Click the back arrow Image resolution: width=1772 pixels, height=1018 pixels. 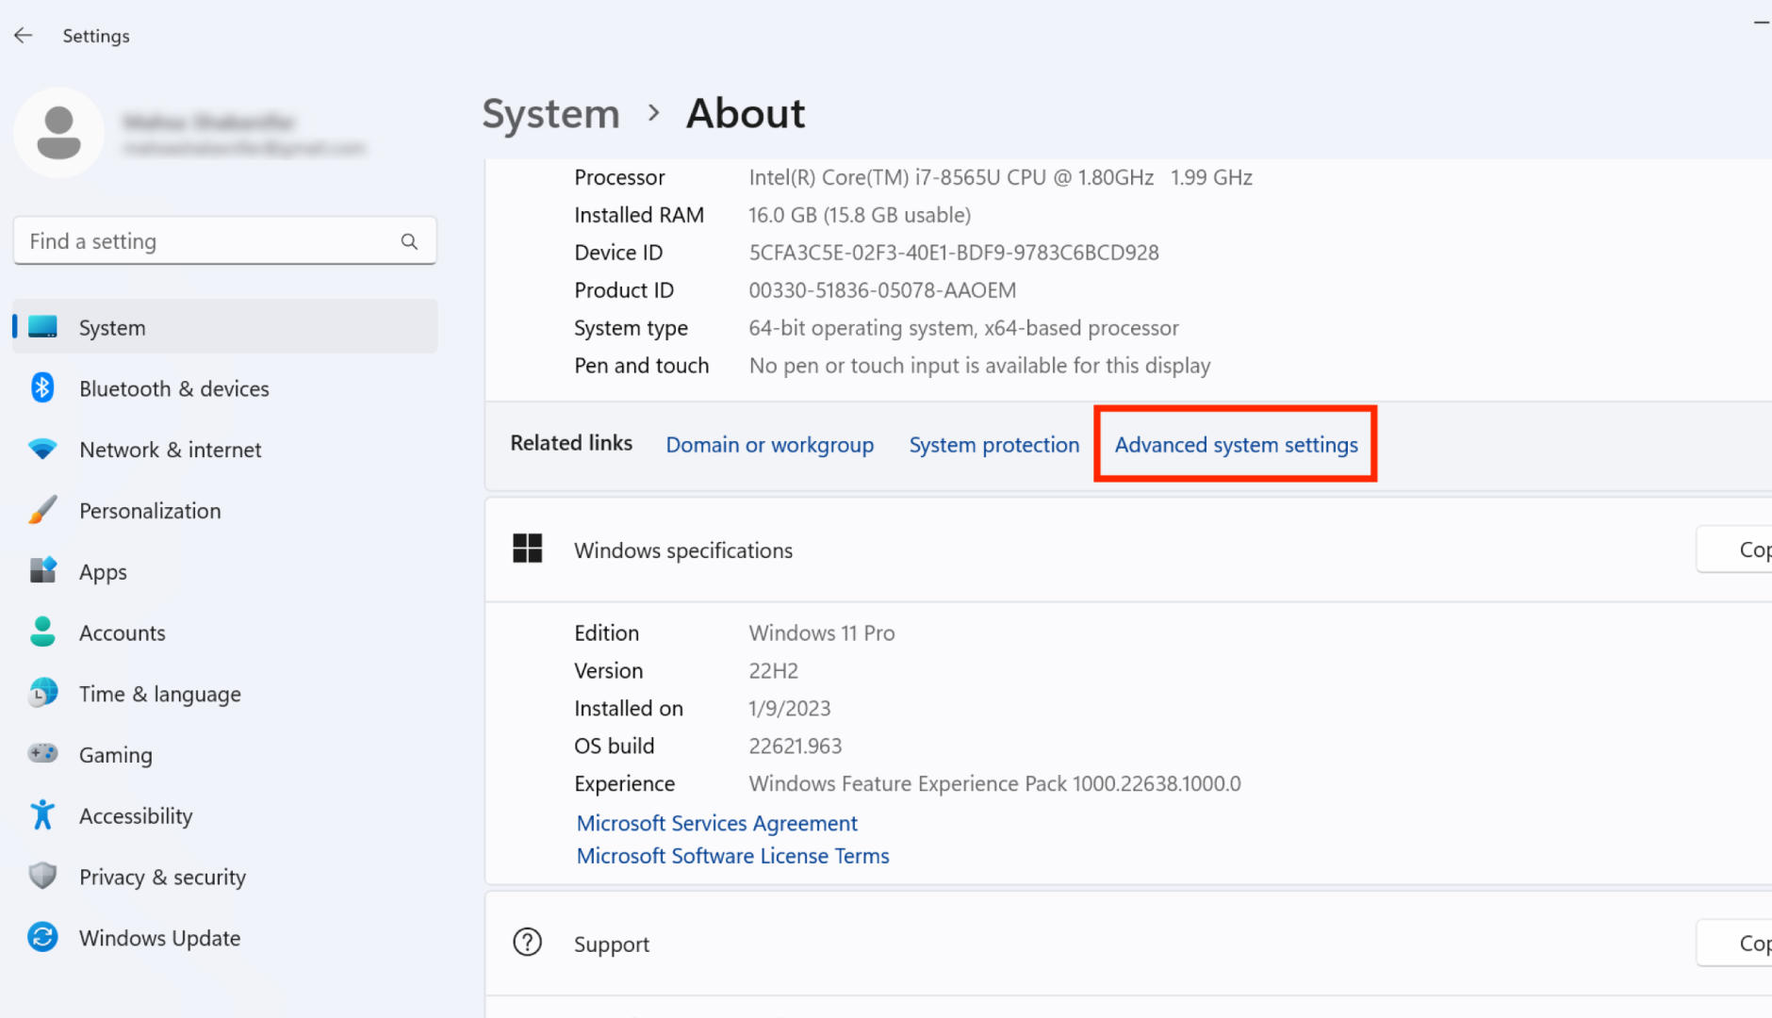23,35
